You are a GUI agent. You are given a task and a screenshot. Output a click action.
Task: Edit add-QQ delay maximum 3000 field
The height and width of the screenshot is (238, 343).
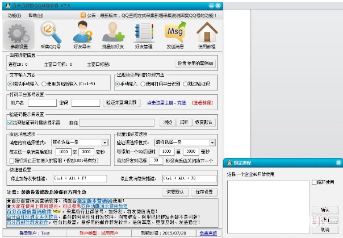[x=191, y=152]
